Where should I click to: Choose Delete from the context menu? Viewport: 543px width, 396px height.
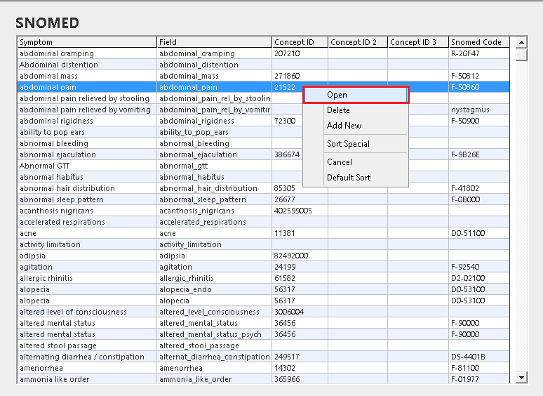[x=356, y=110]
